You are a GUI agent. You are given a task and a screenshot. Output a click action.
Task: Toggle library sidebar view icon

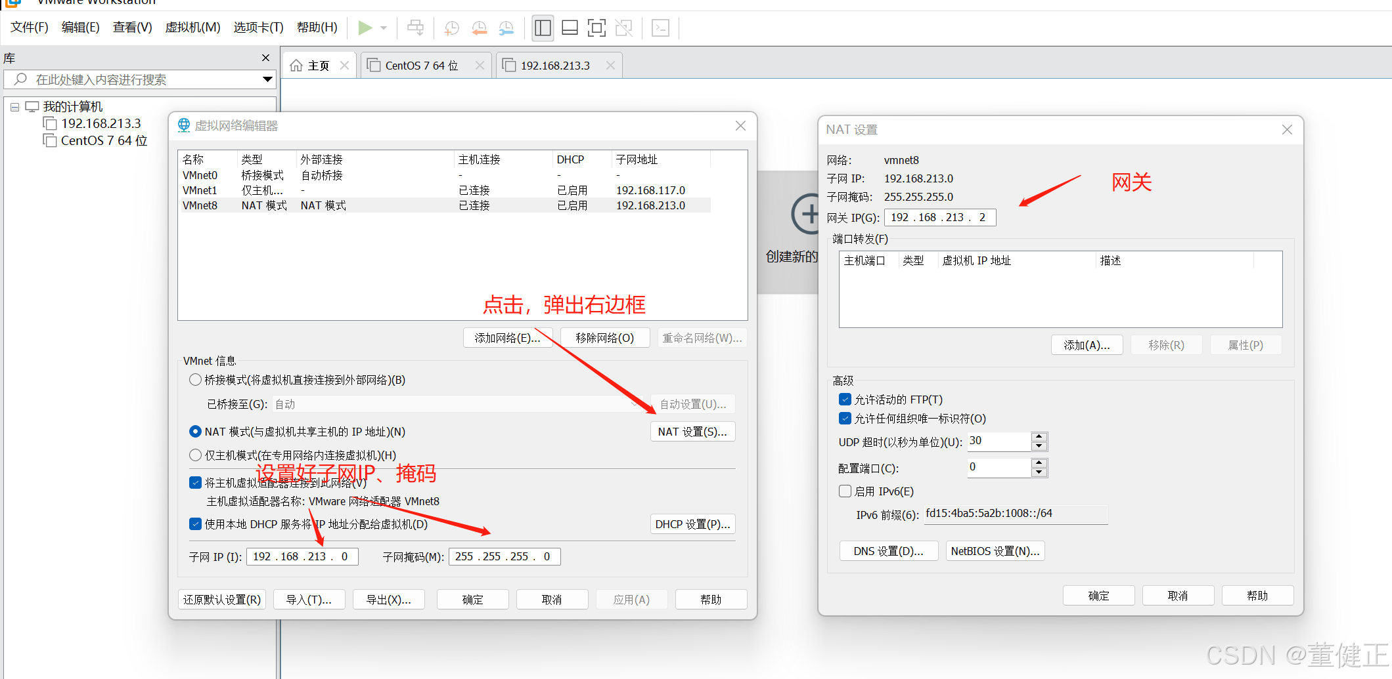(543, 28)
